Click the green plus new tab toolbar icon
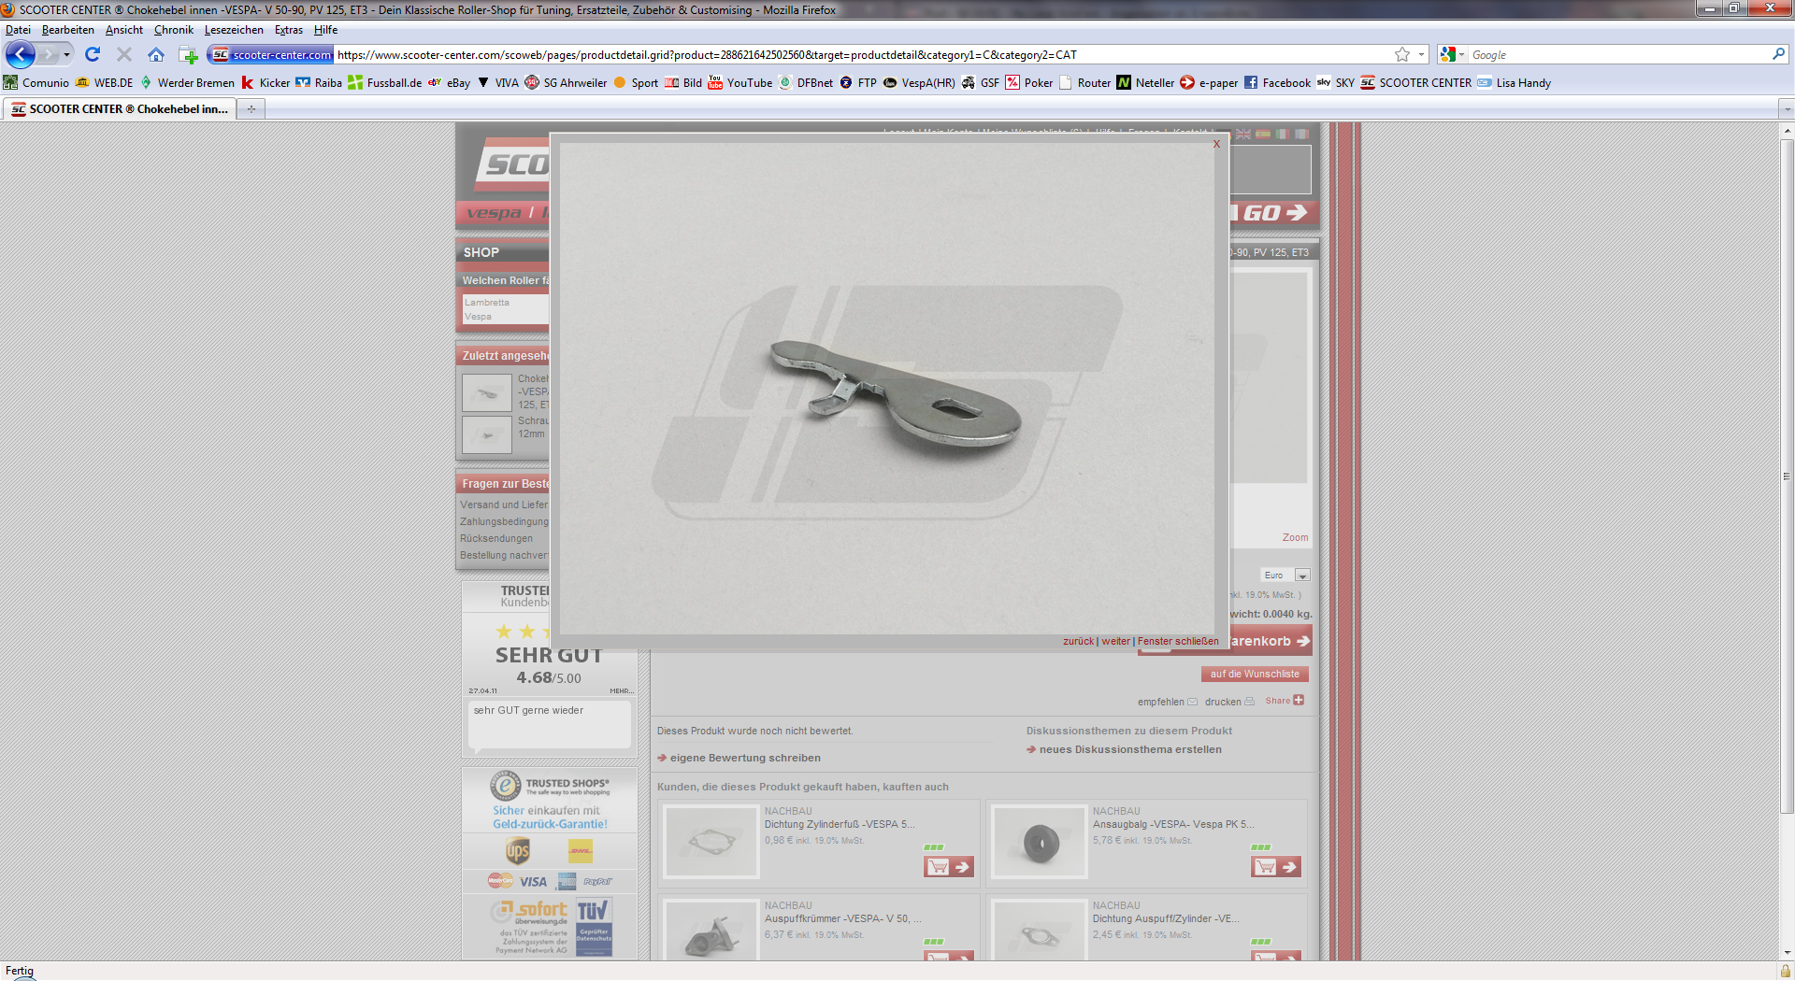1795x981 pixels. tap(188, 55)
